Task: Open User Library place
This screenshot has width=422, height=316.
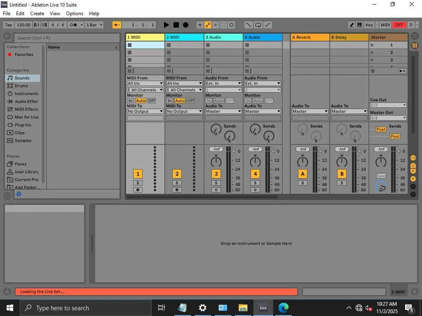Action: (x=22, y=172)
